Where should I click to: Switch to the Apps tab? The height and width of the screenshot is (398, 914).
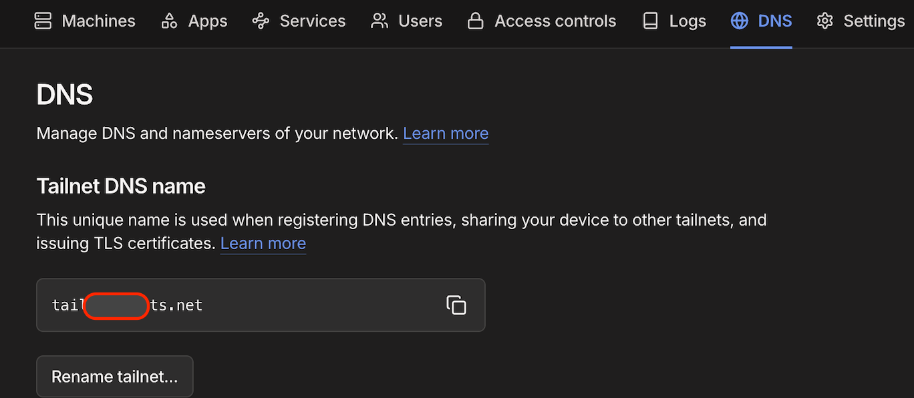(208, 21)
